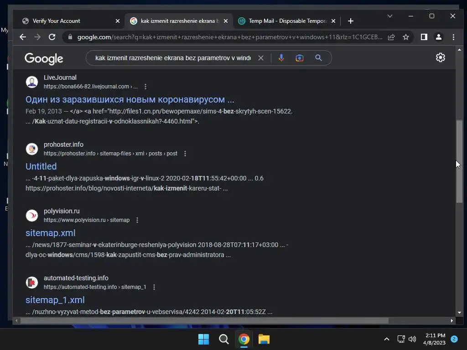Click LiveJournal result favicon
This screenshot has height=350, width=467.
pyautogui.click(x=32, y=82)
